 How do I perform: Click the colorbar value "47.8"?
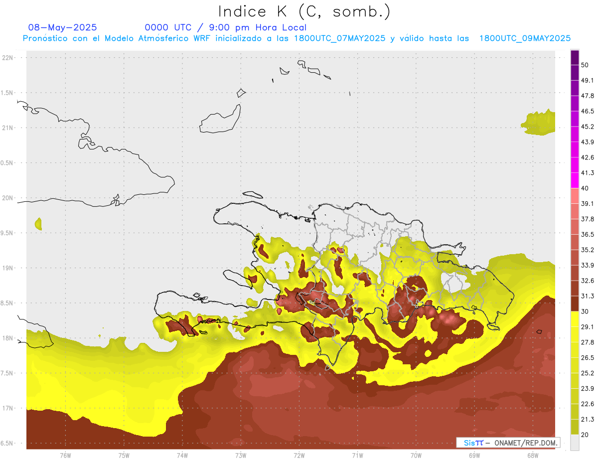(588, 96)
